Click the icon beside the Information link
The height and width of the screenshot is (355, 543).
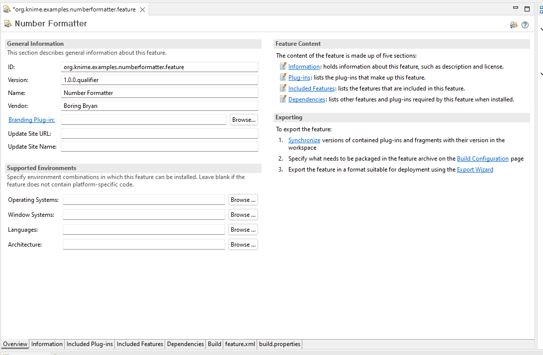283,66
